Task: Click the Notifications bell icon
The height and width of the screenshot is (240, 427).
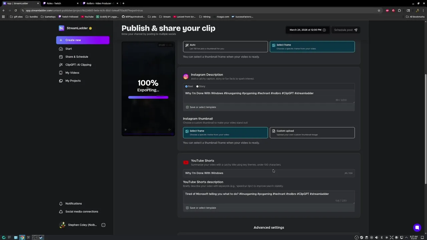Action: (61, 203)
